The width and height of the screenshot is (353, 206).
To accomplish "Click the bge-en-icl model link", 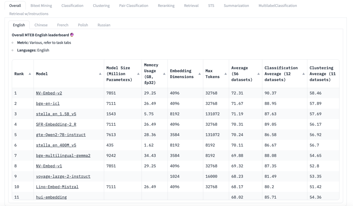I will point(48,104).
